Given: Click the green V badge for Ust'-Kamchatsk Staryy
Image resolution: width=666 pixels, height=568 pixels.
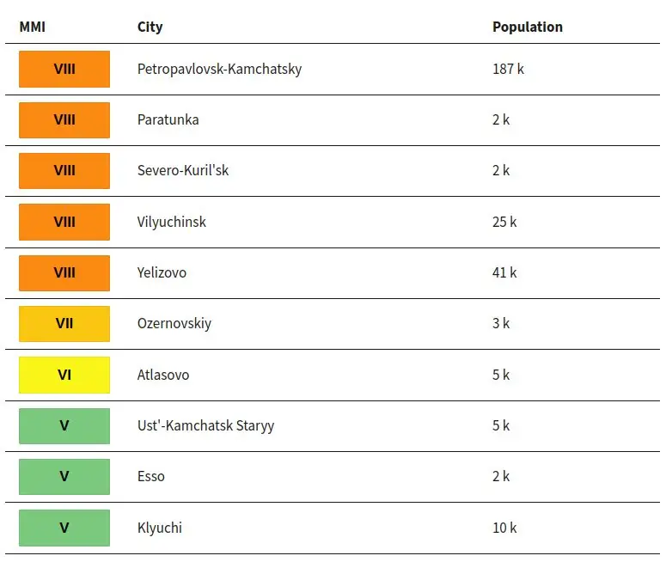Looking at the screenshot, I should click(64, 425).
